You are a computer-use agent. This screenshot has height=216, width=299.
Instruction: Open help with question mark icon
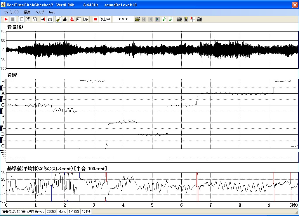186,19
